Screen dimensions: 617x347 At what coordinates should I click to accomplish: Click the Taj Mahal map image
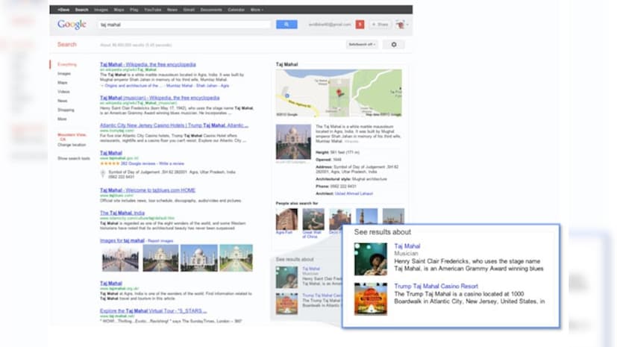pyautogui.click(x=339, y=93)
